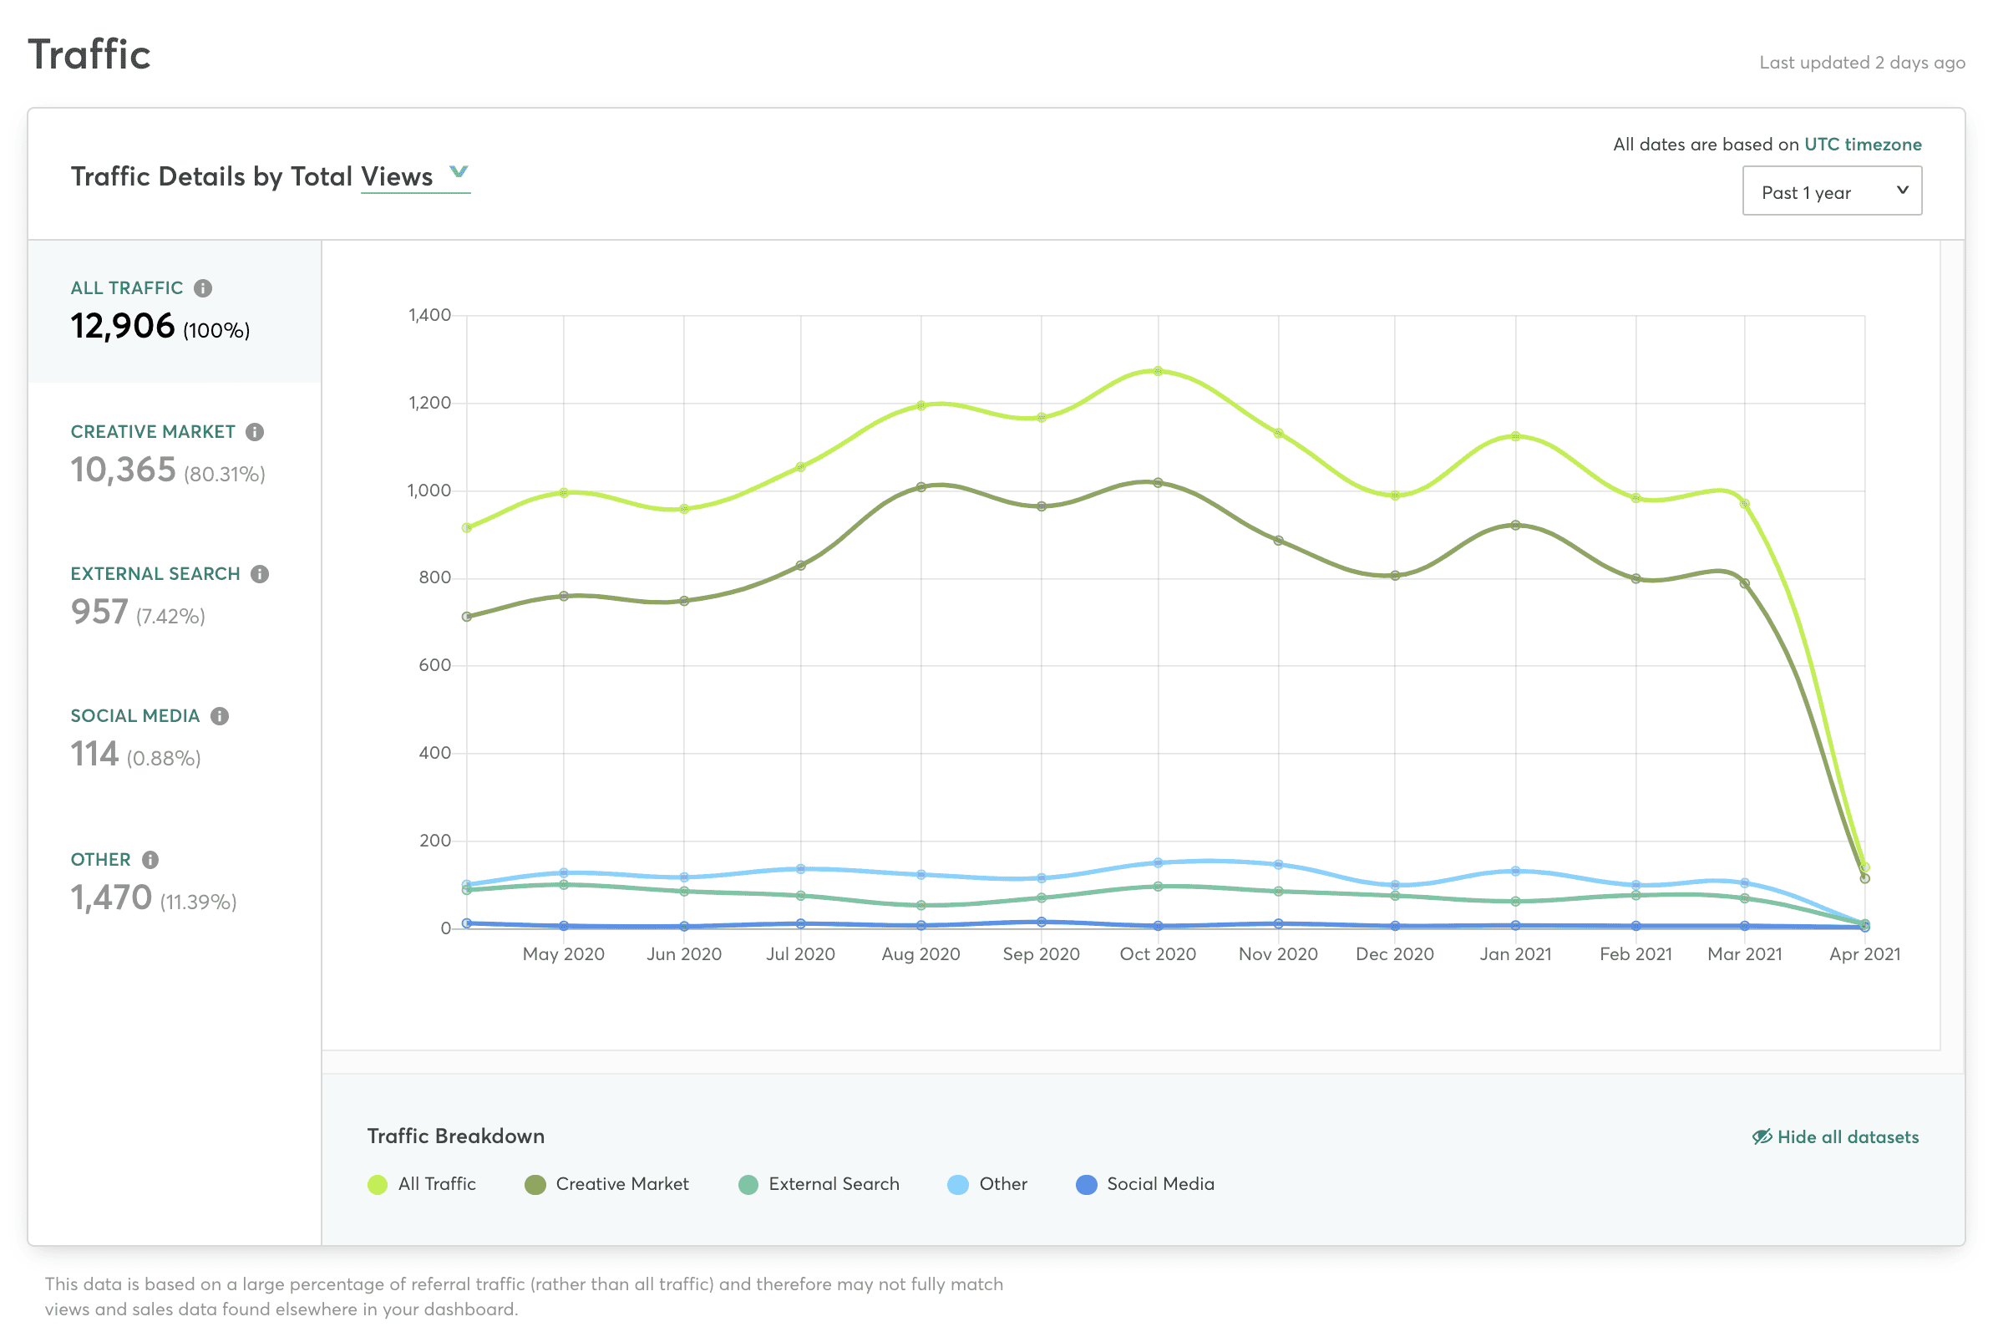Viewport: 1993px width, 1337px height.
Task: Open the UTC timezone link
Action: [x=1863, y=144]
